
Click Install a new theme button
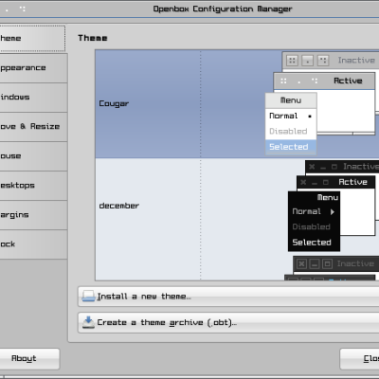tap(228, 297)
